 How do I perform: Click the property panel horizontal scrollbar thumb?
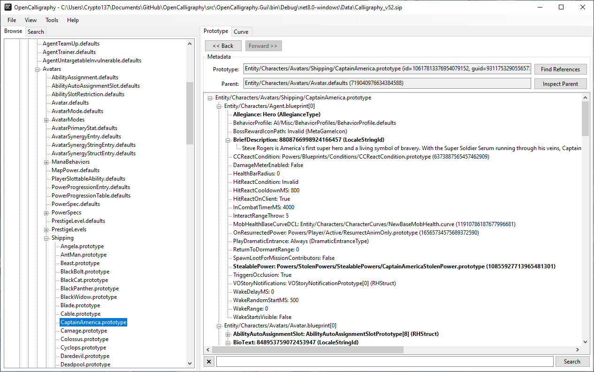[x=307, y=350]
